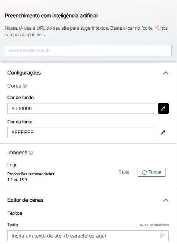Click the Cor de fundo hex field

tap(81, 108)
